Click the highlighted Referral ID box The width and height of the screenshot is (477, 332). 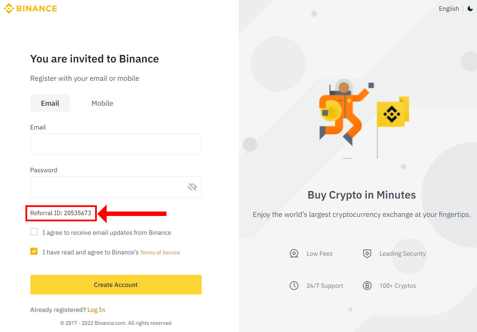(x=61, y=213)
